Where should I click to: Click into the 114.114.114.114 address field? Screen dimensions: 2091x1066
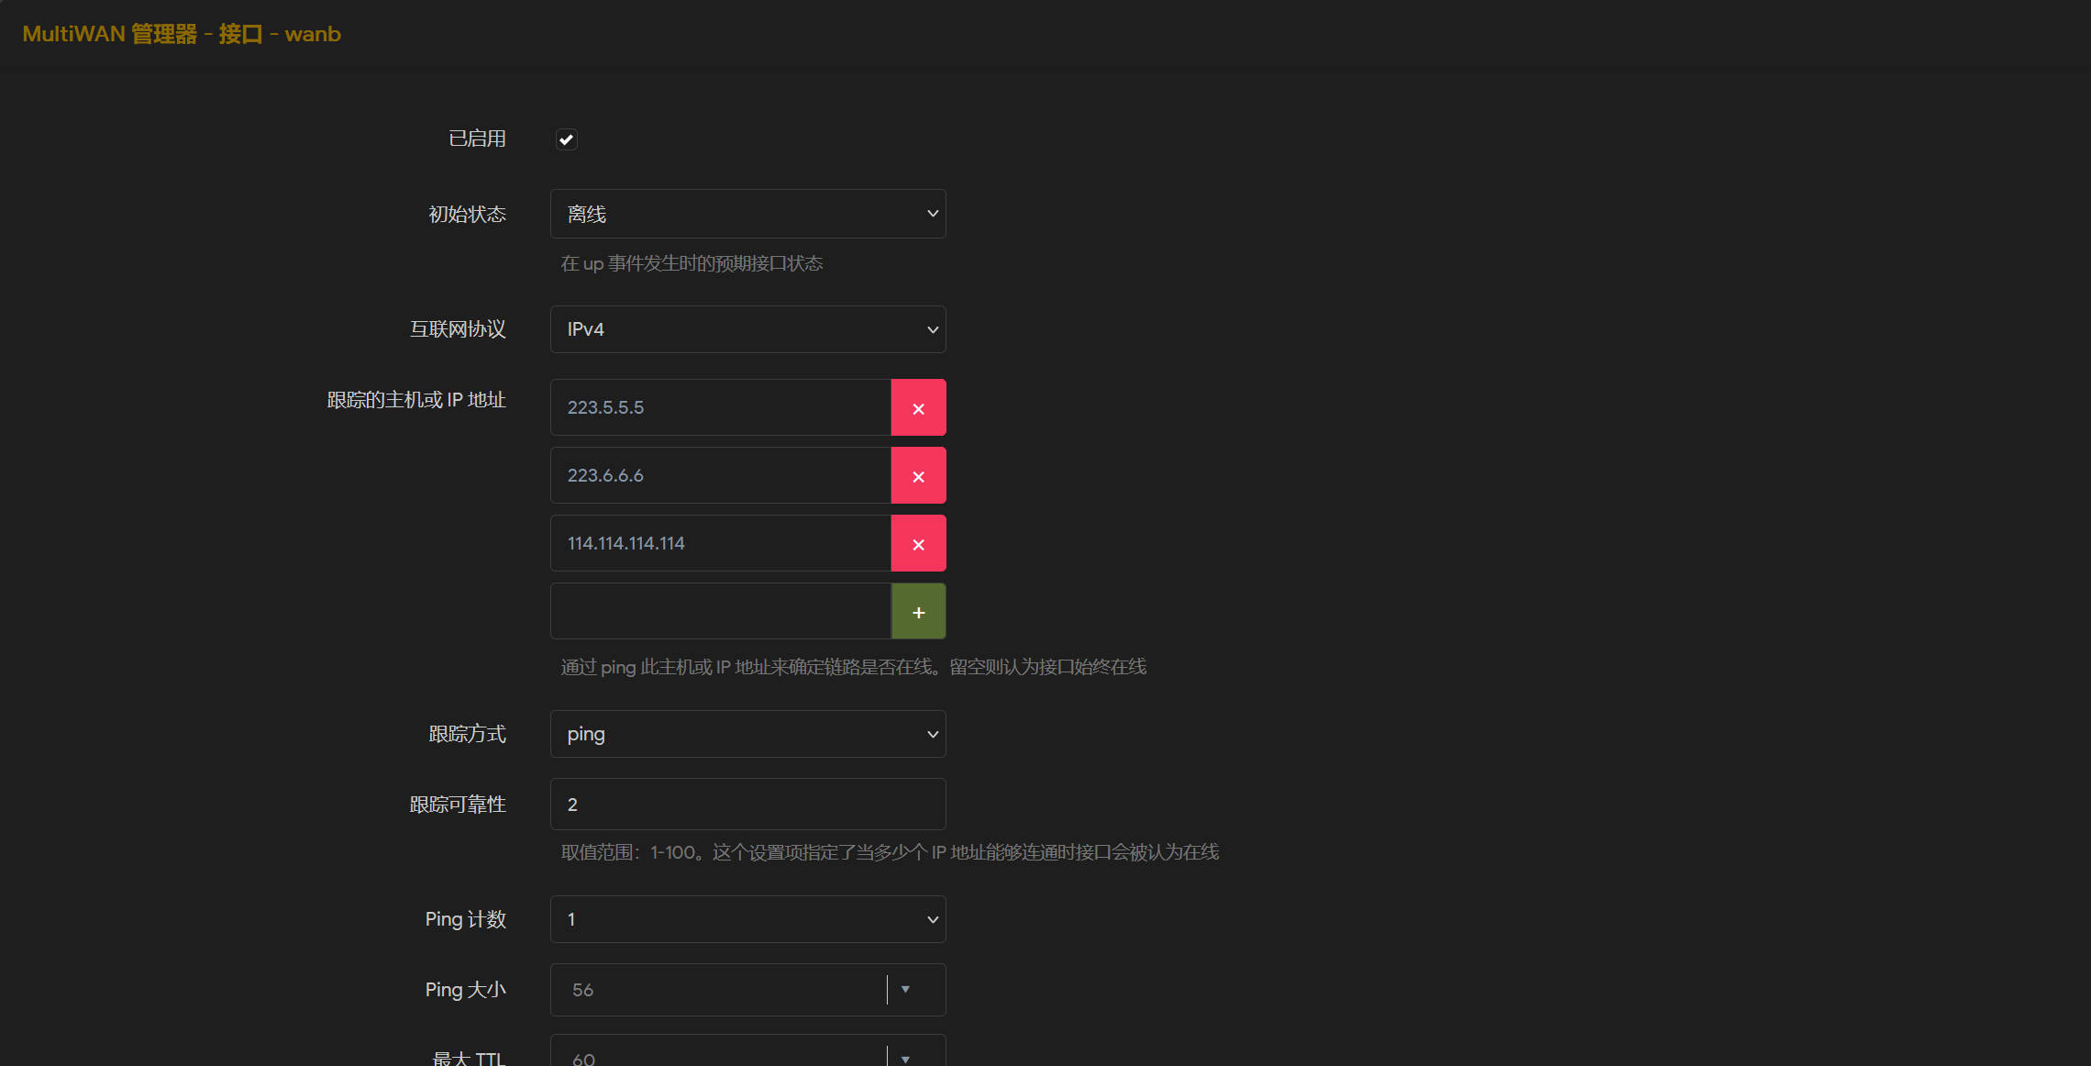tap(721, 544)
